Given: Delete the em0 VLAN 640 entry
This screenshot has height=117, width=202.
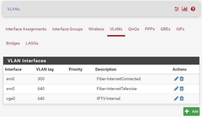Looking at the screenshot, I should (182, 89).
